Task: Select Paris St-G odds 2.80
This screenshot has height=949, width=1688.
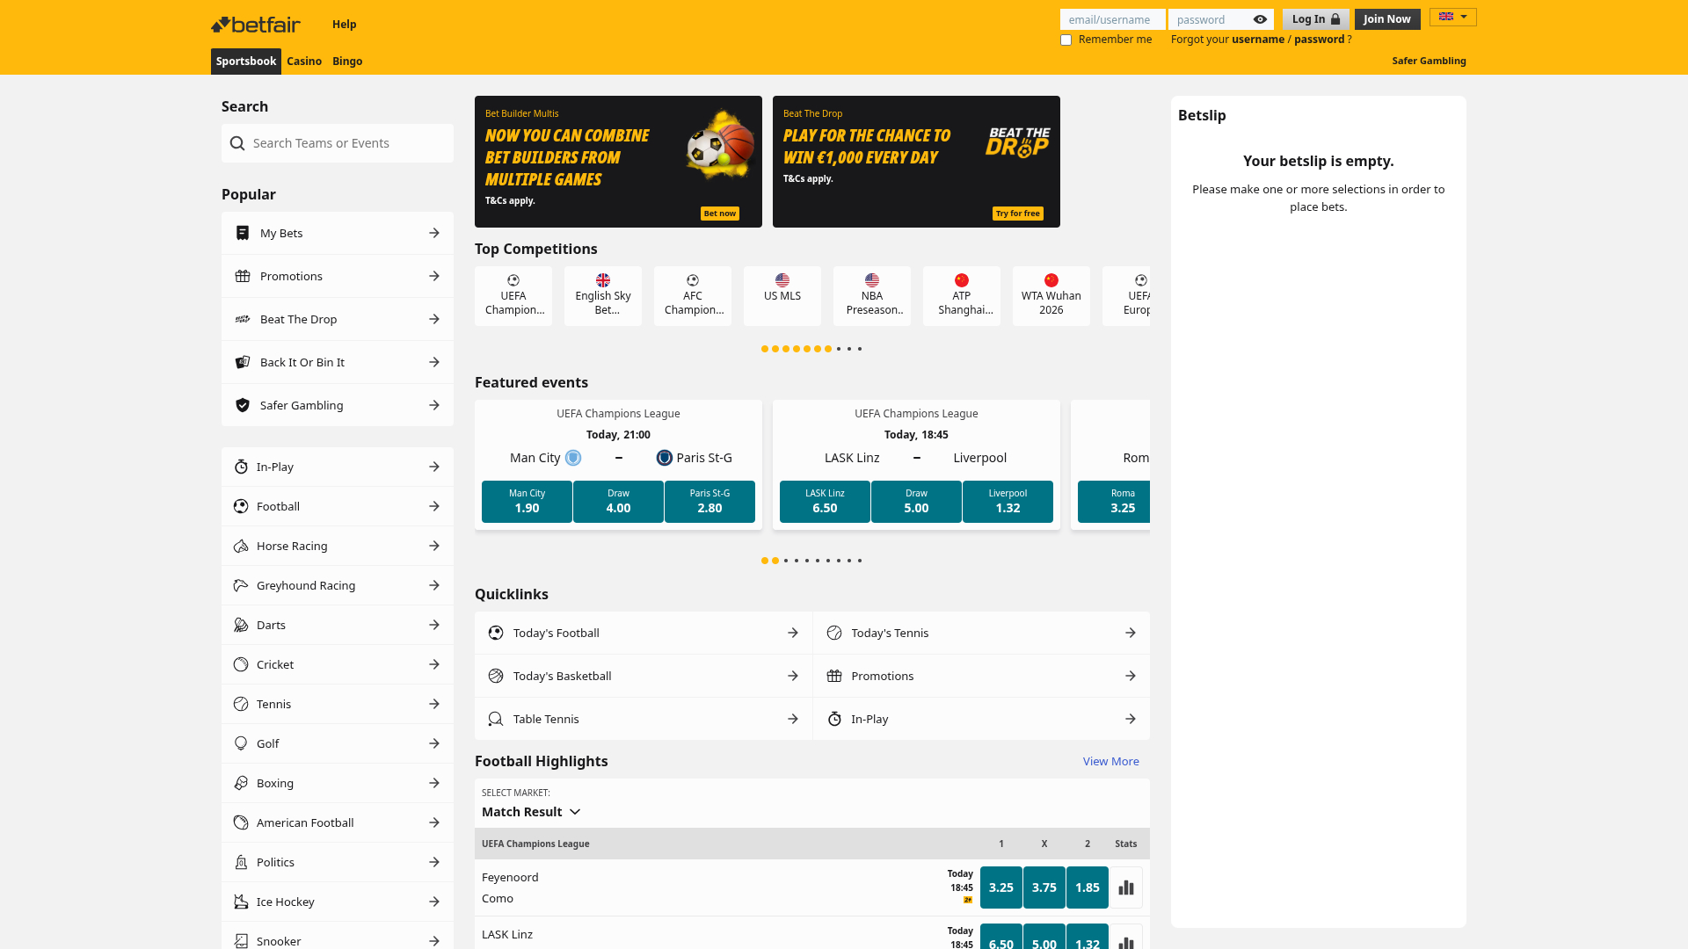Action: [x=709, y=502]
